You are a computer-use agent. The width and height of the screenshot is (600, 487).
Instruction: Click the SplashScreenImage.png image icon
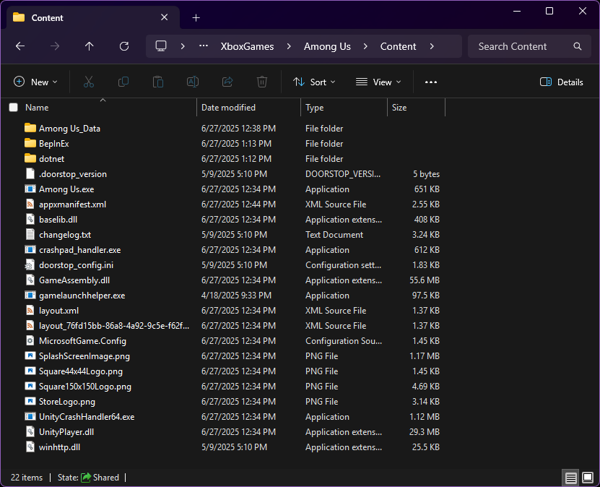point(30,355)
